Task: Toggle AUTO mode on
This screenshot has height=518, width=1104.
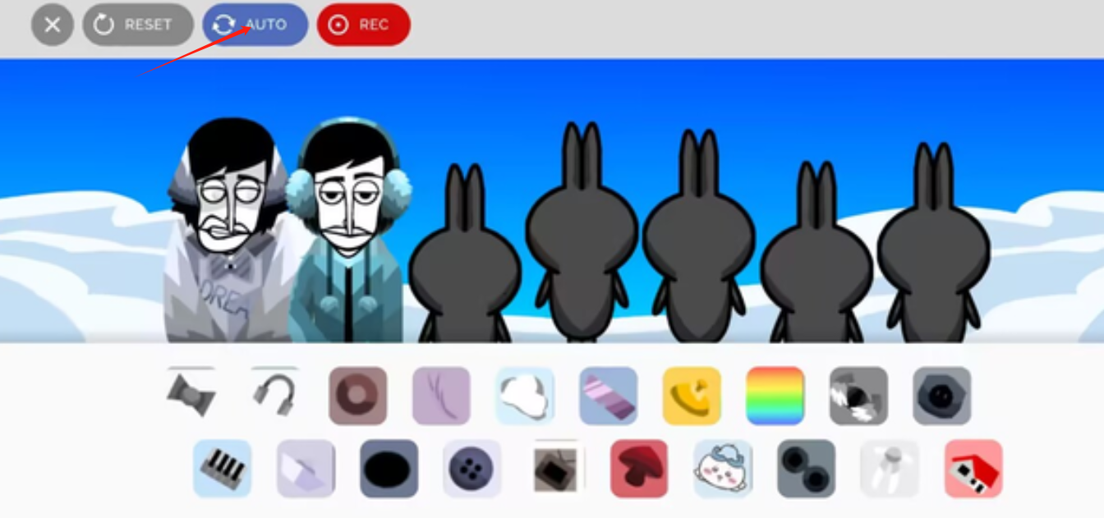Action: (255, 25)
